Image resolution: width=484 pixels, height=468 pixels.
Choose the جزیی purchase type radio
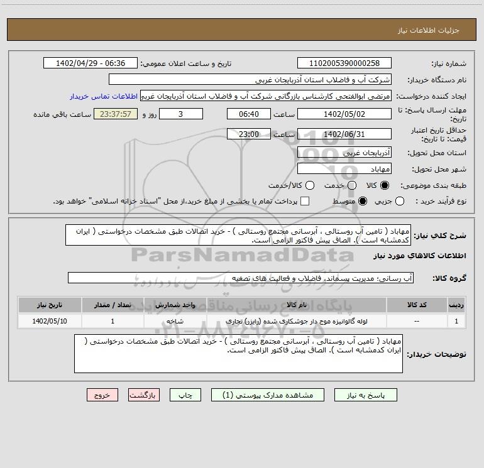pyautogui.click(x=400, y=201)
